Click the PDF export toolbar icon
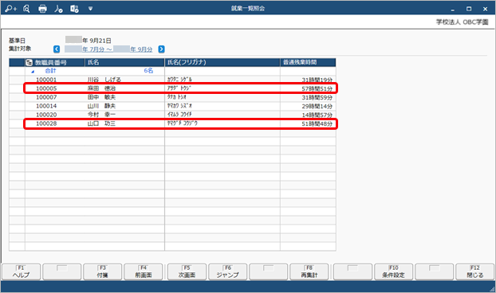This screenshot has width=496, height=293. 58,9
